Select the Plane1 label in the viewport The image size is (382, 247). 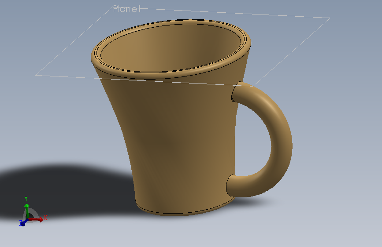pos(127,9)
